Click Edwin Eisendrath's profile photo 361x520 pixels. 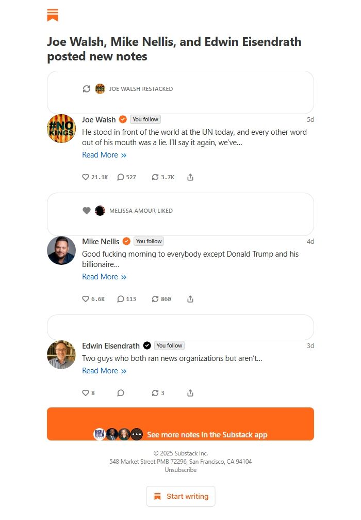tap(61, 355)
